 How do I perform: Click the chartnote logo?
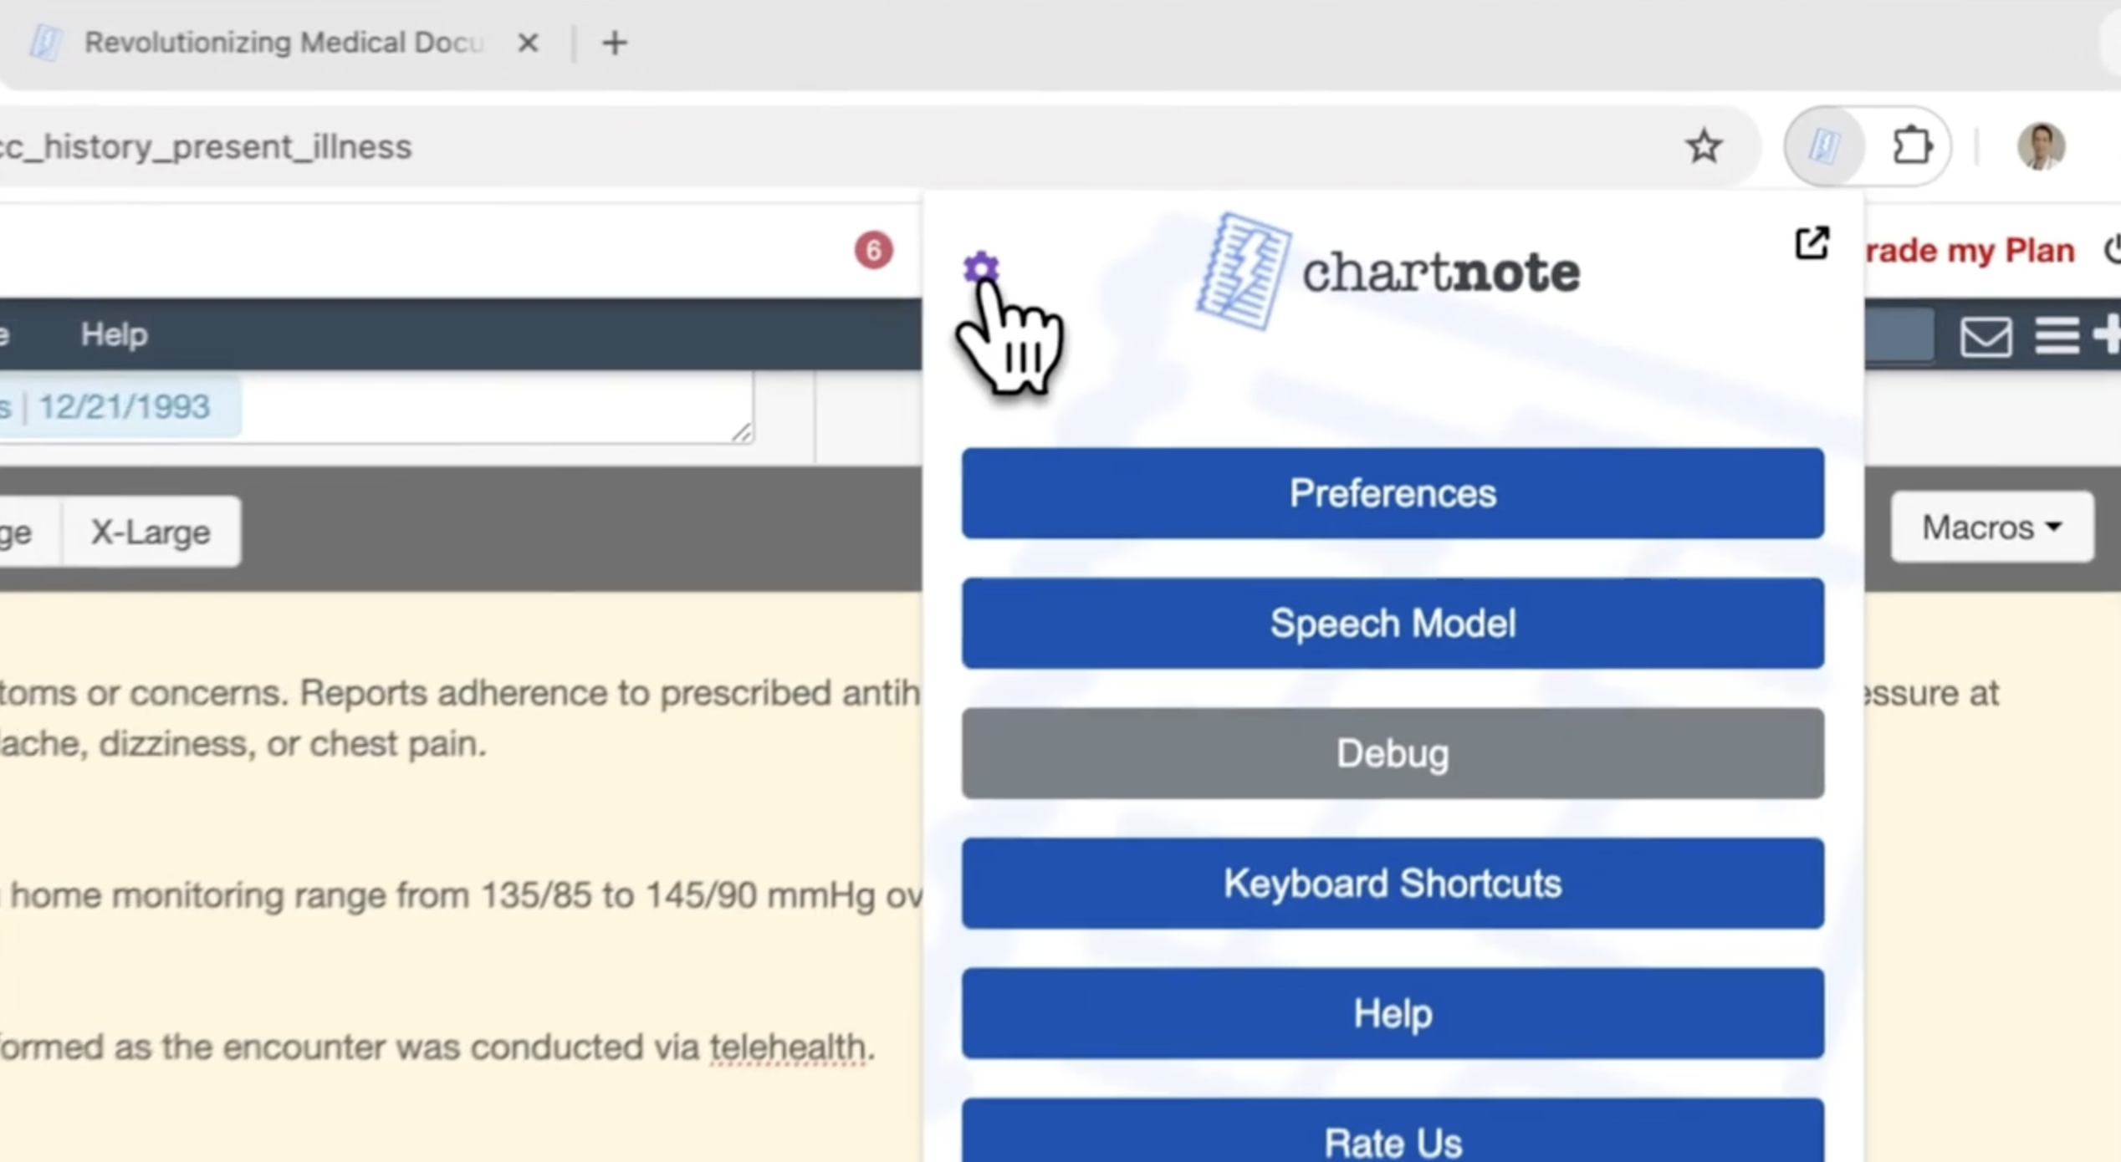point(1388,272)
